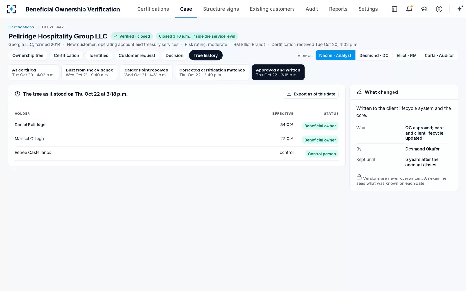Switch to Certification section pill
This screenshot has width=466, height=291.
(x=66, y=56)
